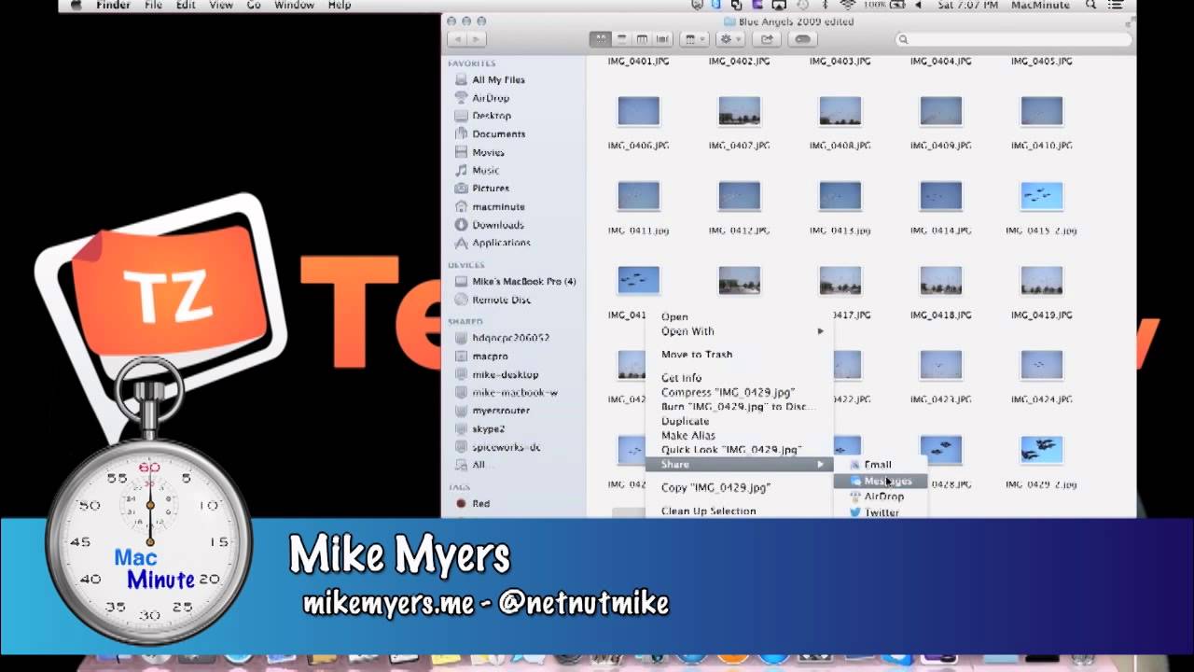
Task: Select icon view in the toolbar
Action: click(x=602, y=39)
